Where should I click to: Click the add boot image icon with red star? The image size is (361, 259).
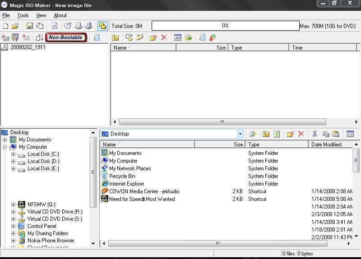[x=5, y=37]
